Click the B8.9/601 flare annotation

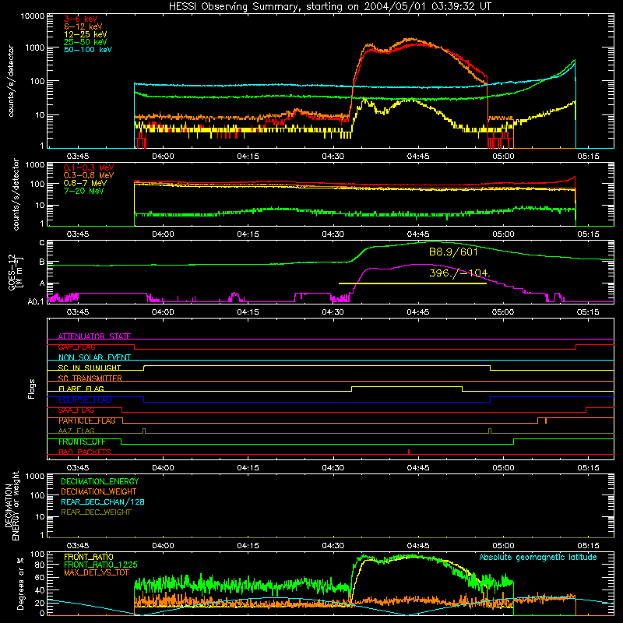453,252
